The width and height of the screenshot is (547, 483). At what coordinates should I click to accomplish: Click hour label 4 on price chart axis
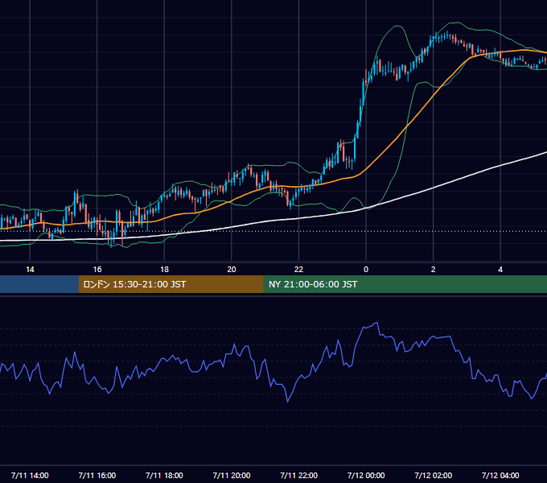coord(500,269)
